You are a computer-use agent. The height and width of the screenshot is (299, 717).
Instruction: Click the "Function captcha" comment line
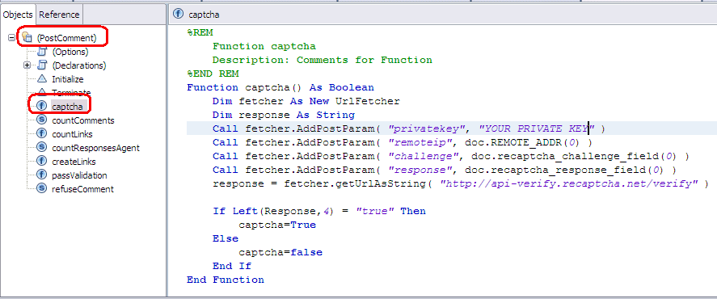point(264,46)
